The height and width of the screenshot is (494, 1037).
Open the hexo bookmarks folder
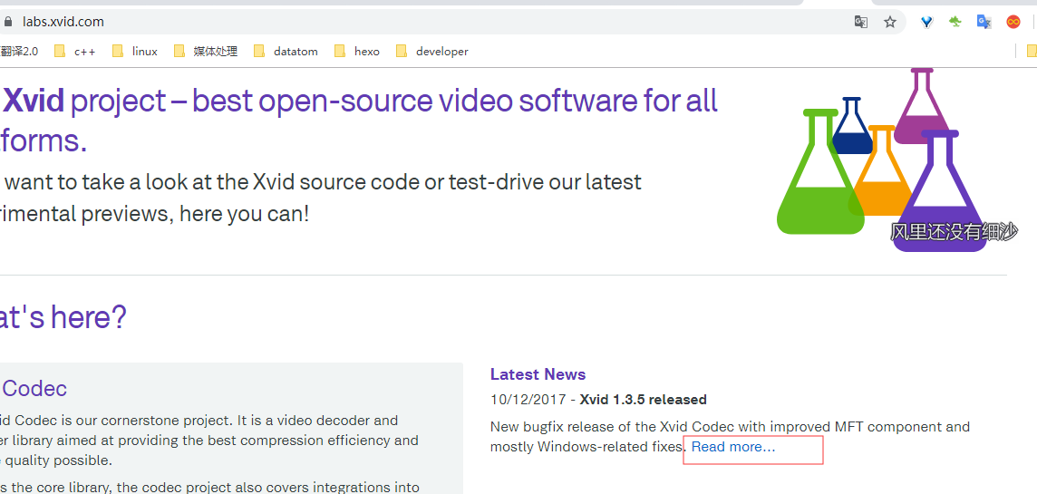pyautogui.click(x=357, y=51)
